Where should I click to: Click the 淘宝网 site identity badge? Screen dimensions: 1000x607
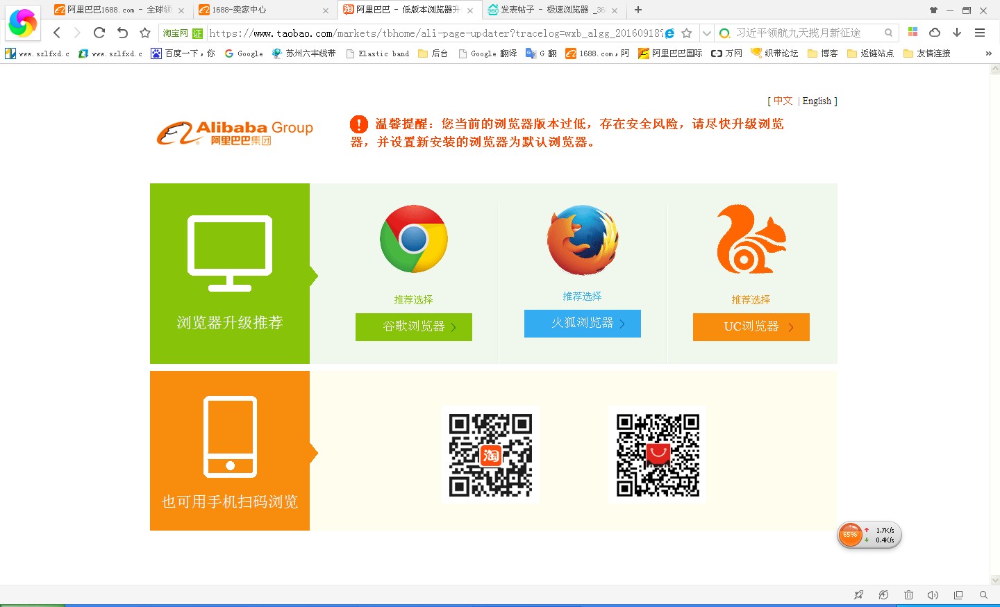(x=183, y=33)
